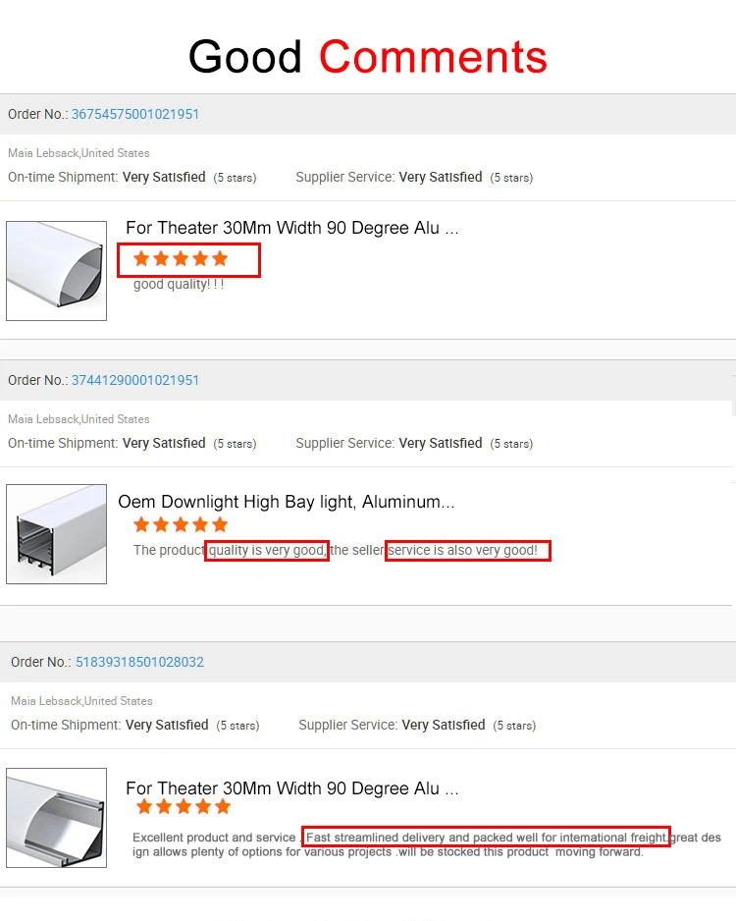Click the 'good quality! ! !' review text
Screen dimensions: 736x921
pos(179,285)
